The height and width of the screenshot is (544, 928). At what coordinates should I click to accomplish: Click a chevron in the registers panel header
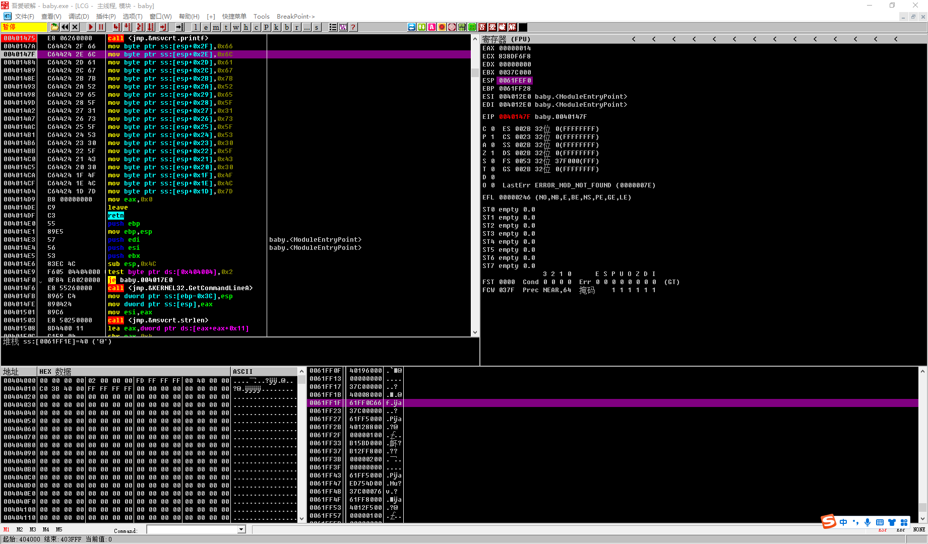[x=634, y=38]
